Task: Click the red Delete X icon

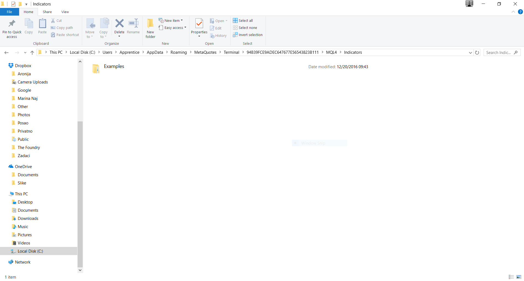Action: (x=119, y=23)
